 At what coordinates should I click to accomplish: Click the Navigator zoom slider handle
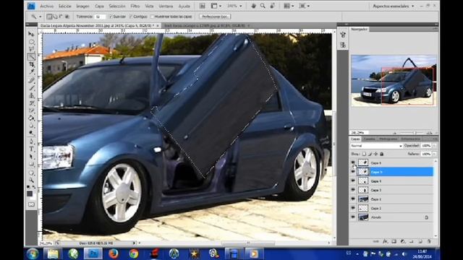[415, 133]
